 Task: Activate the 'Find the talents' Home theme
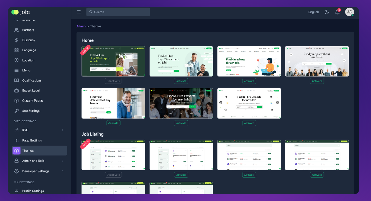click(249, 81)
